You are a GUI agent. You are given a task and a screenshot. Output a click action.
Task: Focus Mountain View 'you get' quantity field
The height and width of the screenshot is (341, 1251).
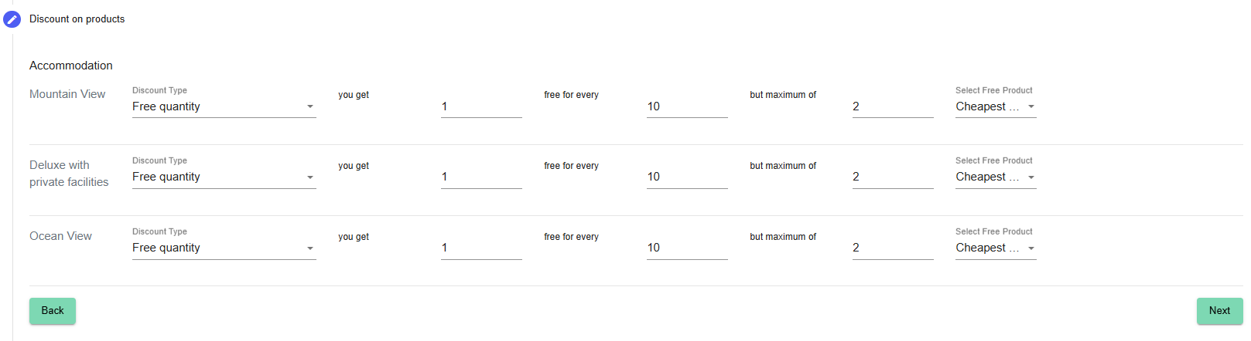coord(481,106)
